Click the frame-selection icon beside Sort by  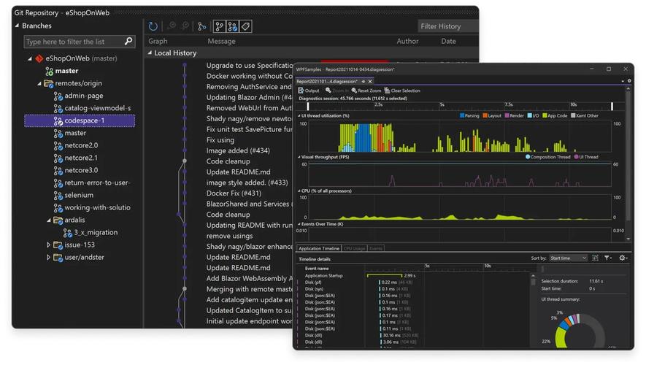(595, 258)
